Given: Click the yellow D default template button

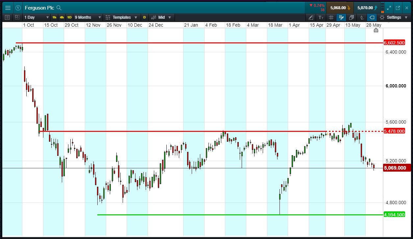Looking at the screenshot, I should pyautogui.click(x=144, y=17).
